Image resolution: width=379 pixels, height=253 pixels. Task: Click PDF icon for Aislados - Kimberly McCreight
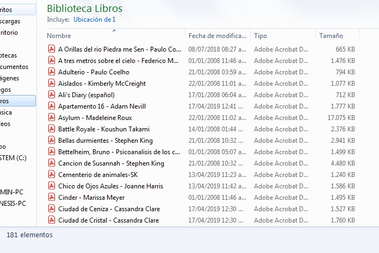[x=52, y=83]
